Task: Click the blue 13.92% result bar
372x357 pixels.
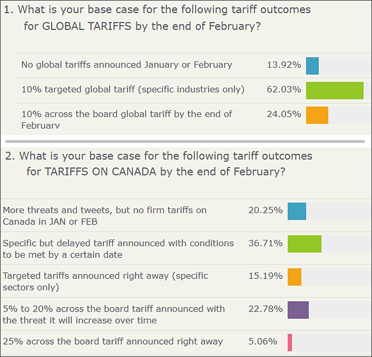Action: click(312, 66)
